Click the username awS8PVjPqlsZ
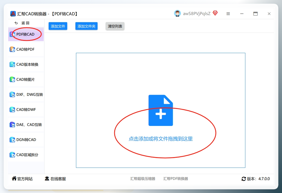Viewport: 282px width, 193px height. tap(197, 14)
